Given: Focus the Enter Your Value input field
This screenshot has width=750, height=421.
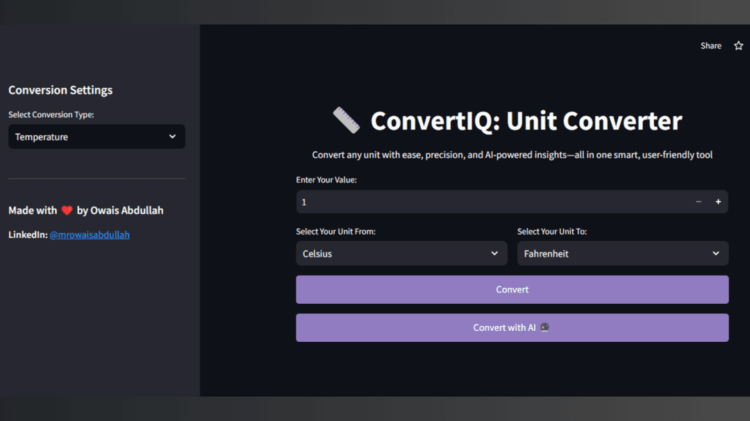Looking at the screenshot, I should [x=486, y=202].
